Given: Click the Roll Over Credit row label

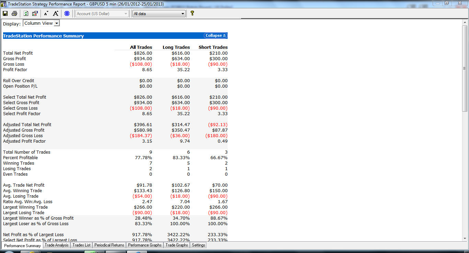Looking at the screenshot, I should pyautogui.click(x=19, y=81).
